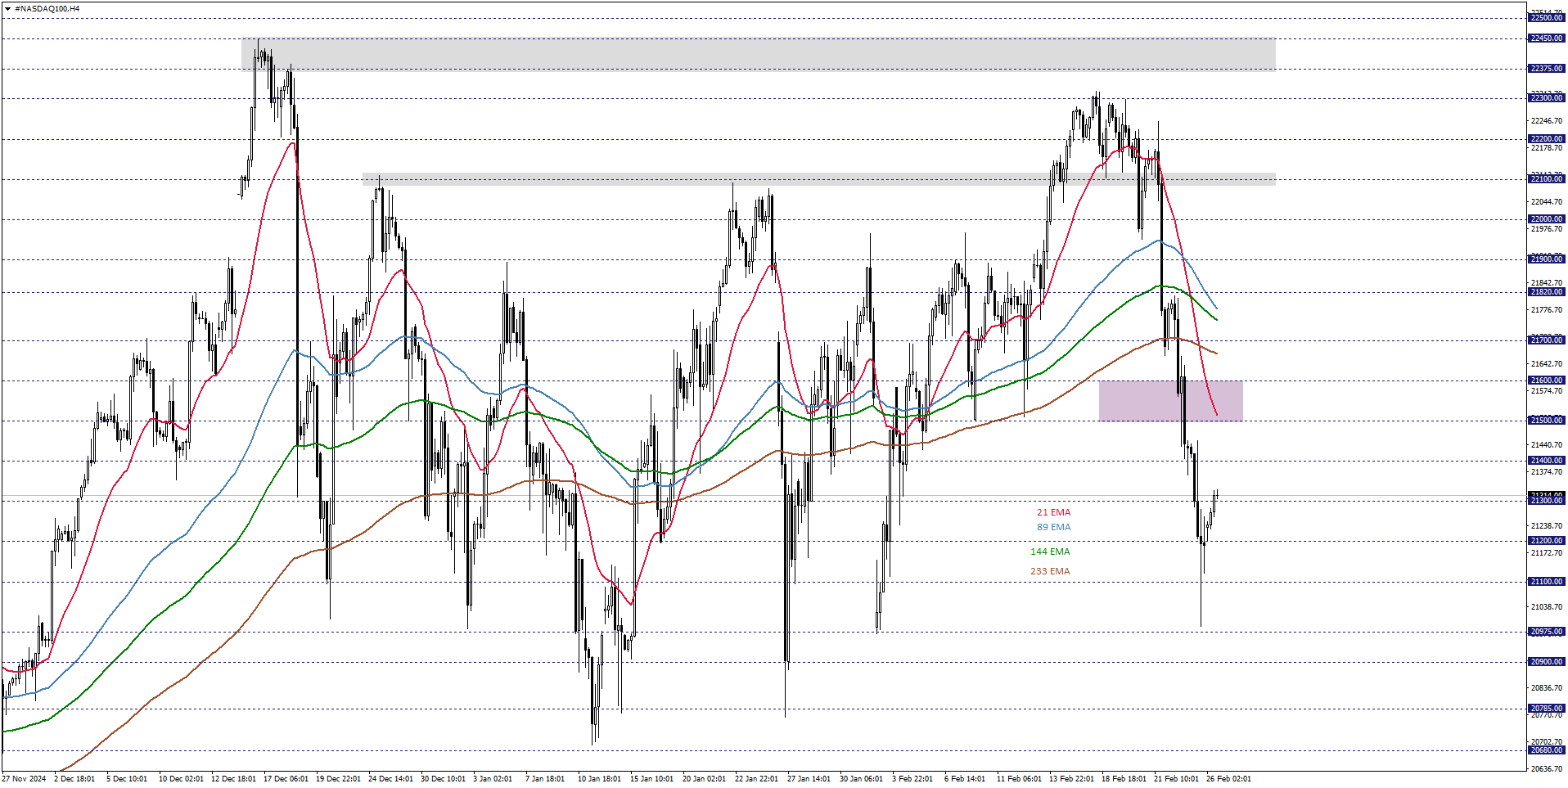Click the 27 Nov 2024 date label
The height and width of the screenshot is (788, 1568).
(x=24, y=779)
